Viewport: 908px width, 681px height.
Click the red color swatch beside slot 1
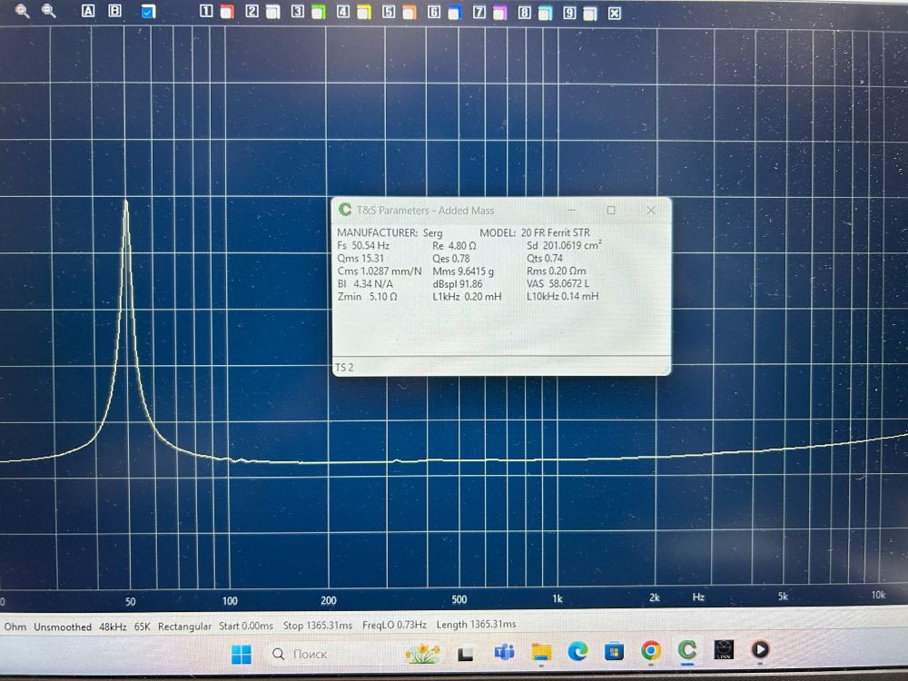point(227,13)
